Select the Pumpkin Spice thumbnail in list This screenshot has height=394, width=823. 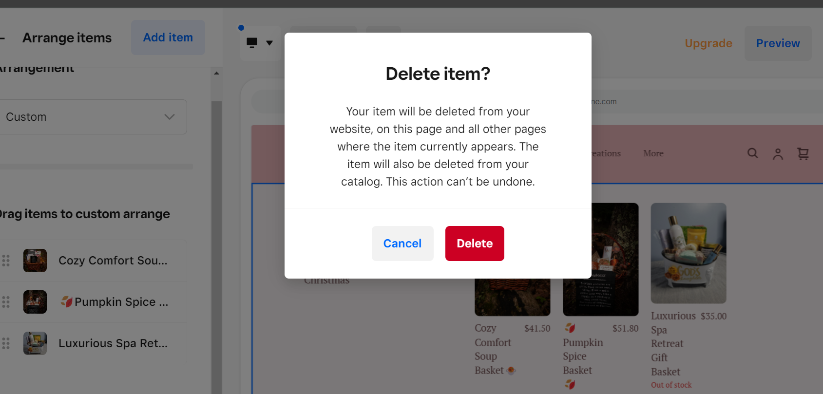coord(35,302)
